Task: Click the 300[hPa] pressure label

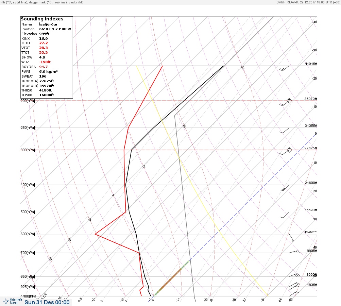Action: pyautogui.click(x=28, y=150)
